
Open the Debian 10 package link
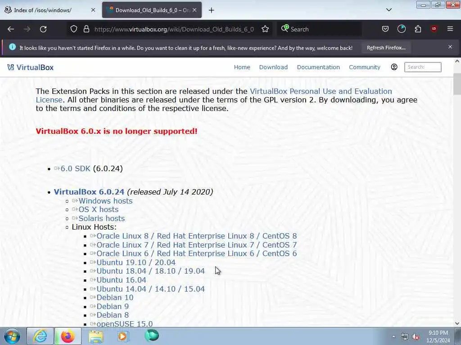115,297
